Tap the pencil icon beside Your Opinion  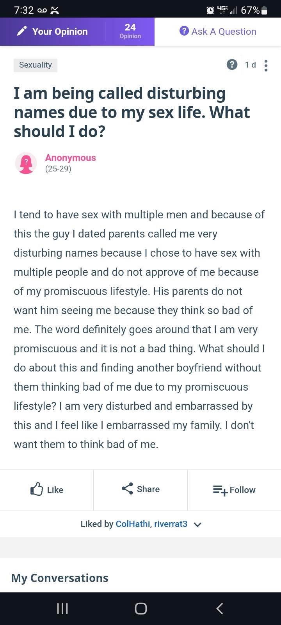[x=22, y=32]
